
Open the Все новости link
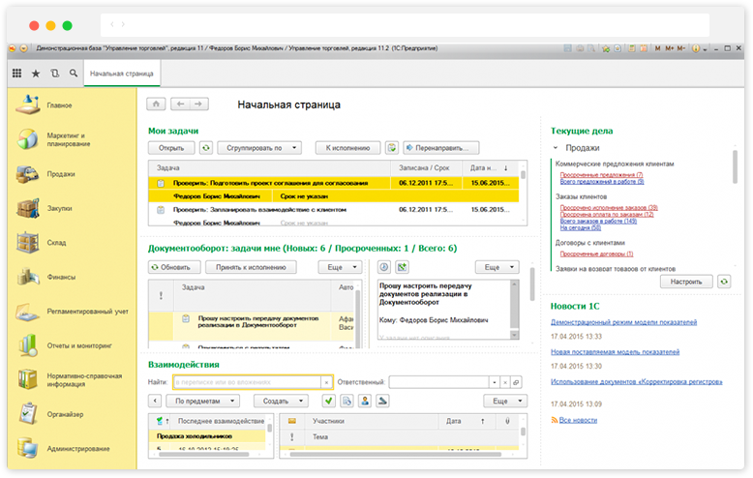click(x=578, y=420)
